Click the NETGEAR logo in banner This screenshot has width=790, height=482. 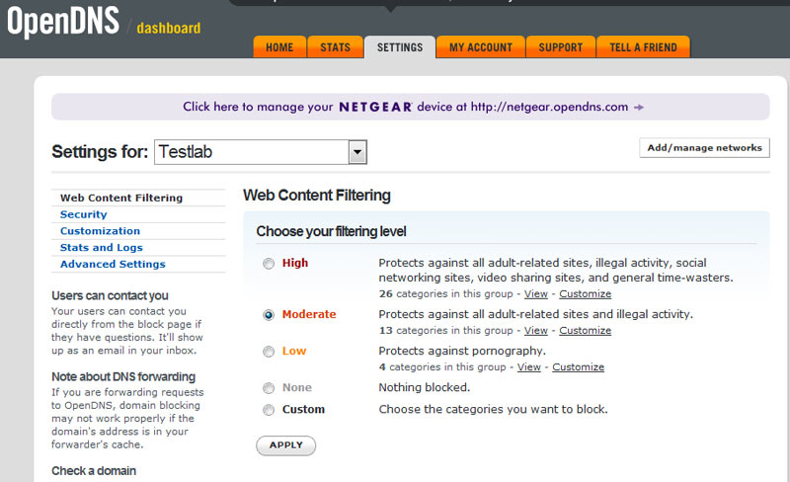(375, 107)
